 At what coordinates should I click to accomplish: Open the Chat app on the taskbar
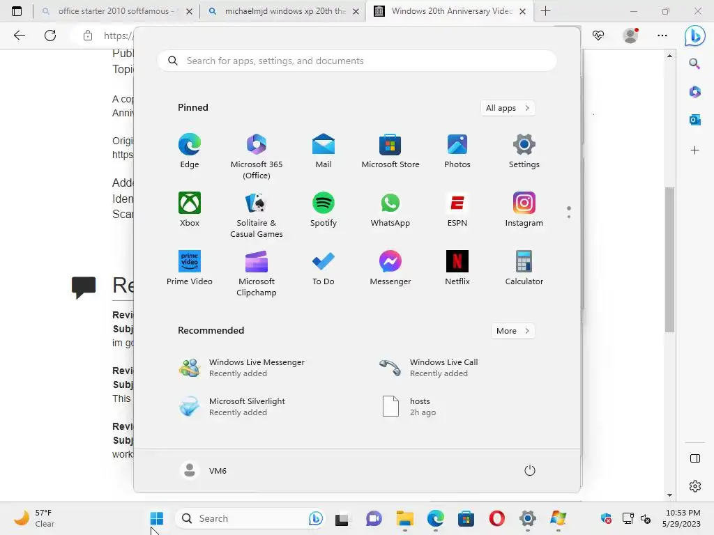point(374,518)
